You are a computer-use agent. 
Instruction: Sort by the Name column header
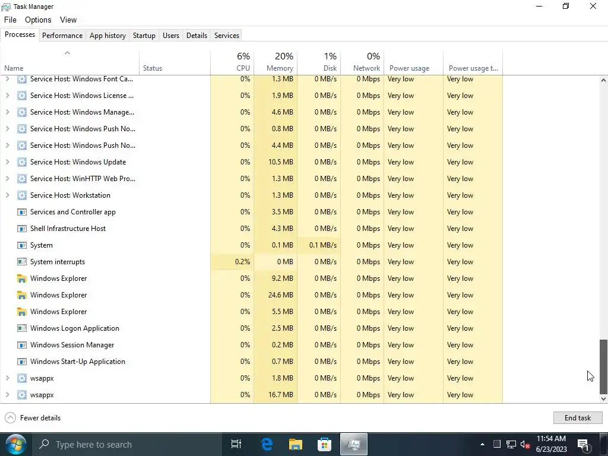point(70,62)
